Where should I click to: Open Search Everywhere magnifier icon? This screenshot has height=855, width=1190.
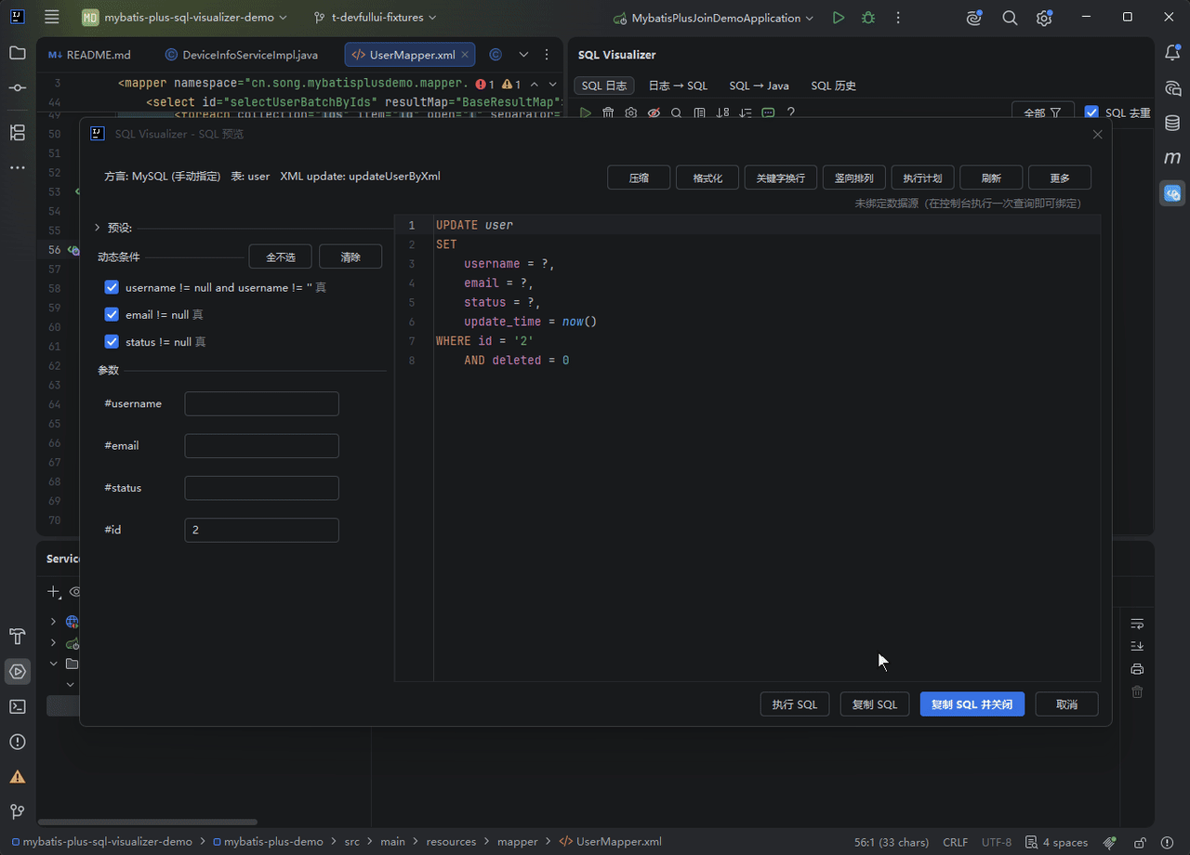click(1010, 18)
